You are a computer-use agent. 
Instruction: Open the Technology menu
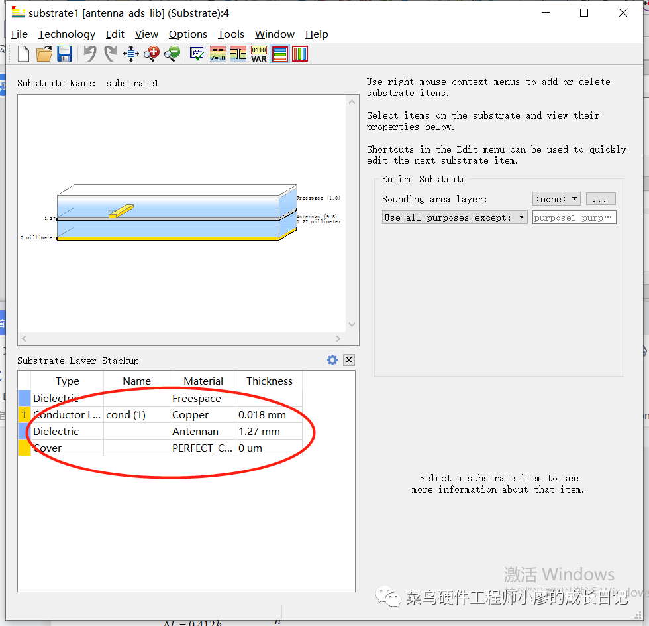67,34
